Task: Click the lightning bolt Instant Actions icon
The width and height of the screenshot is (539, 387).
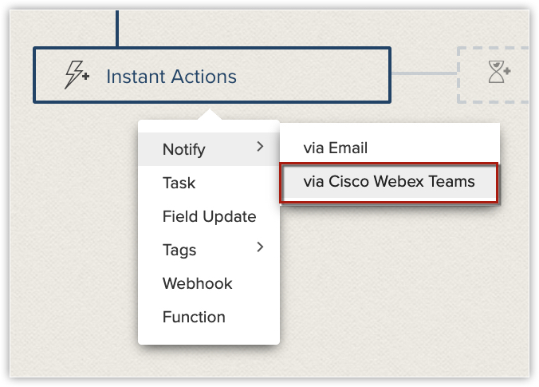Action: pos(77,76)
